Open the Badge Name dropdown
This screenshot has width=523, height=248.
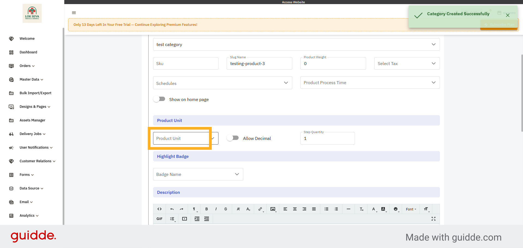pos(198,174)
